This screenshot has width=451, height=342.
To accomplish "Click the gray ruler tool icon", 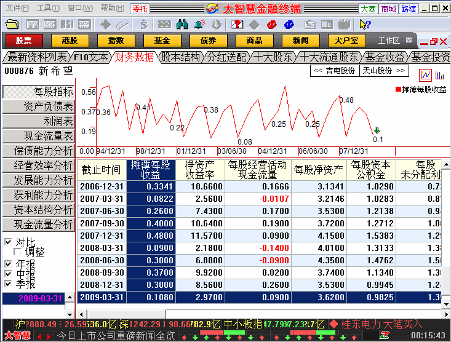I will tap(122, 25).
